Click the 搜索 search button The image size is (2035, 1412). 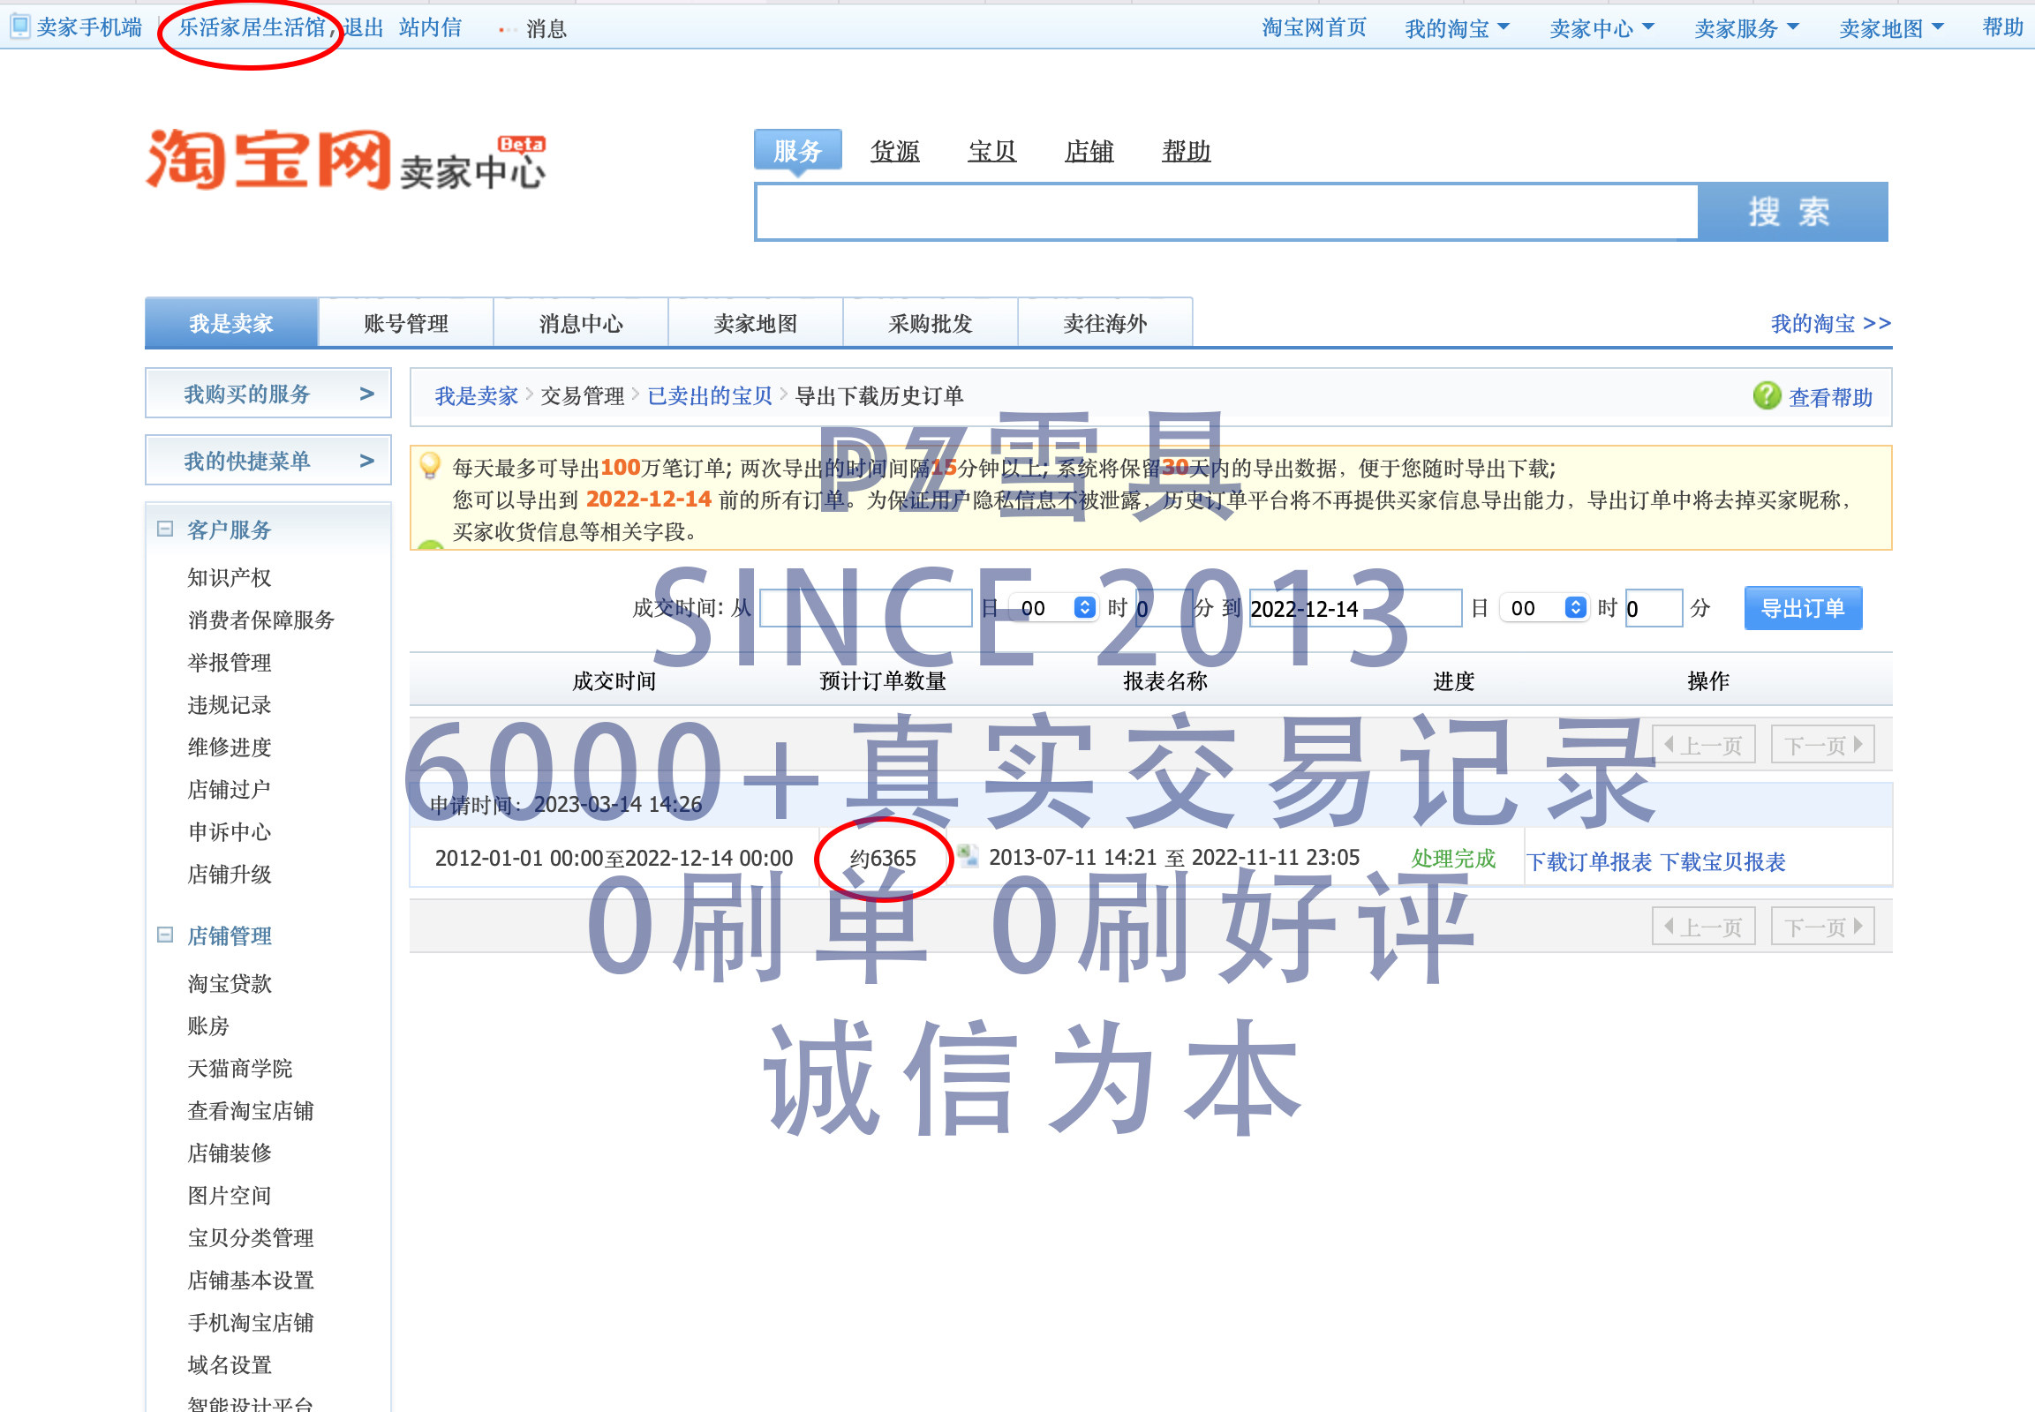[x=1790, y=213]
